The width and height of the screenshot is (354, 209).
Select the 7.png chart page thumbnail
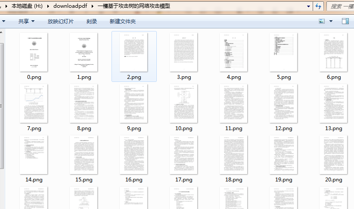34,103
